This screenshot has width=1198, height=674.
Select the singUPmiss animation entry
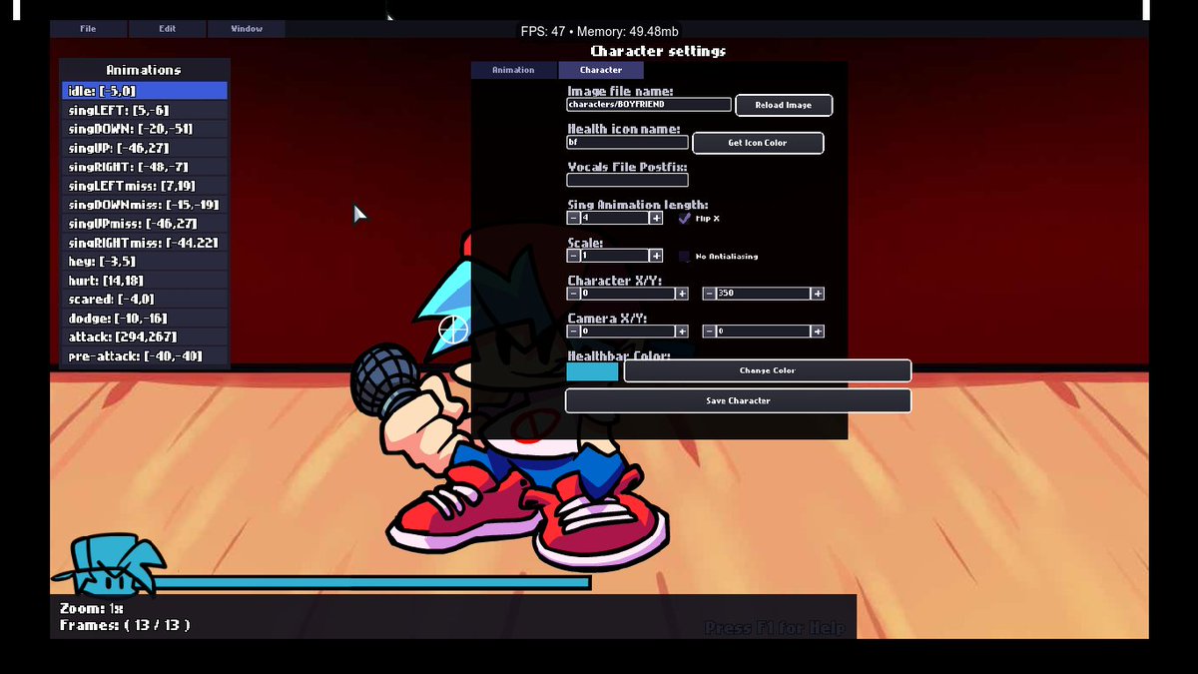(x=145, y=224)
